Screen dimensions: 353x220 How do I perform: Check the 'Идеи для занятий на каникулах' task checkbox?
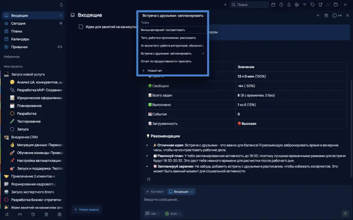click(x=81, y=27)
